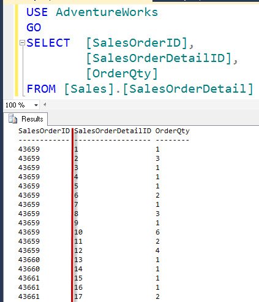Select SalesOrderDetailID value 5 in results
Image resolution: width=259 pixels, height=302 pixels.
pyautogui.click(x=76, y=186)
